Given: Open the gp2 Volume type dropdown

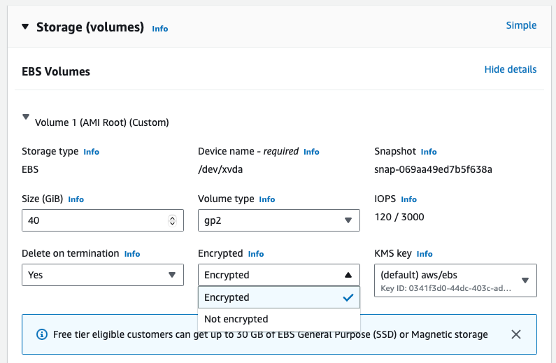Looking at the screenshot, I should click(x=278, y=220).
